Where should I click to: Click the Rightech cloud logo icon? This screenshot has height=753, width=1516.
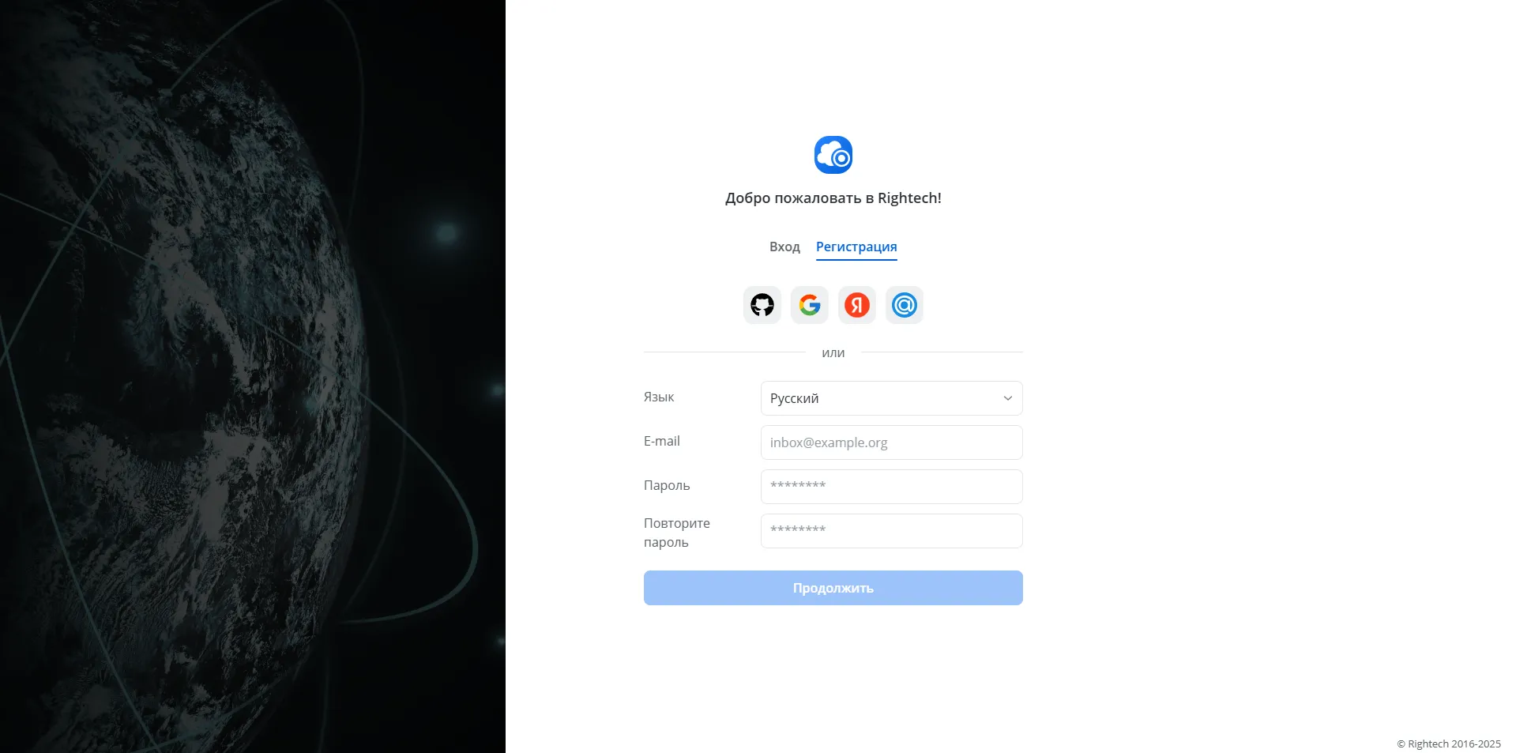tap(833, 155)
